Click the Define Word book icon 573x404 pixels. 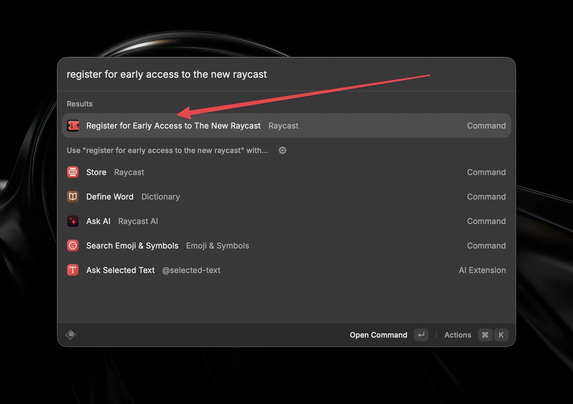point(73,197)
